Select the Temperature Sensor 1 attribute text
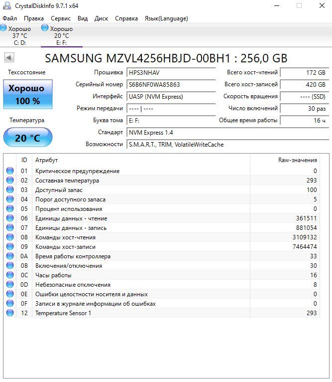This screenshot has height=382, width=332. [63, 313]
